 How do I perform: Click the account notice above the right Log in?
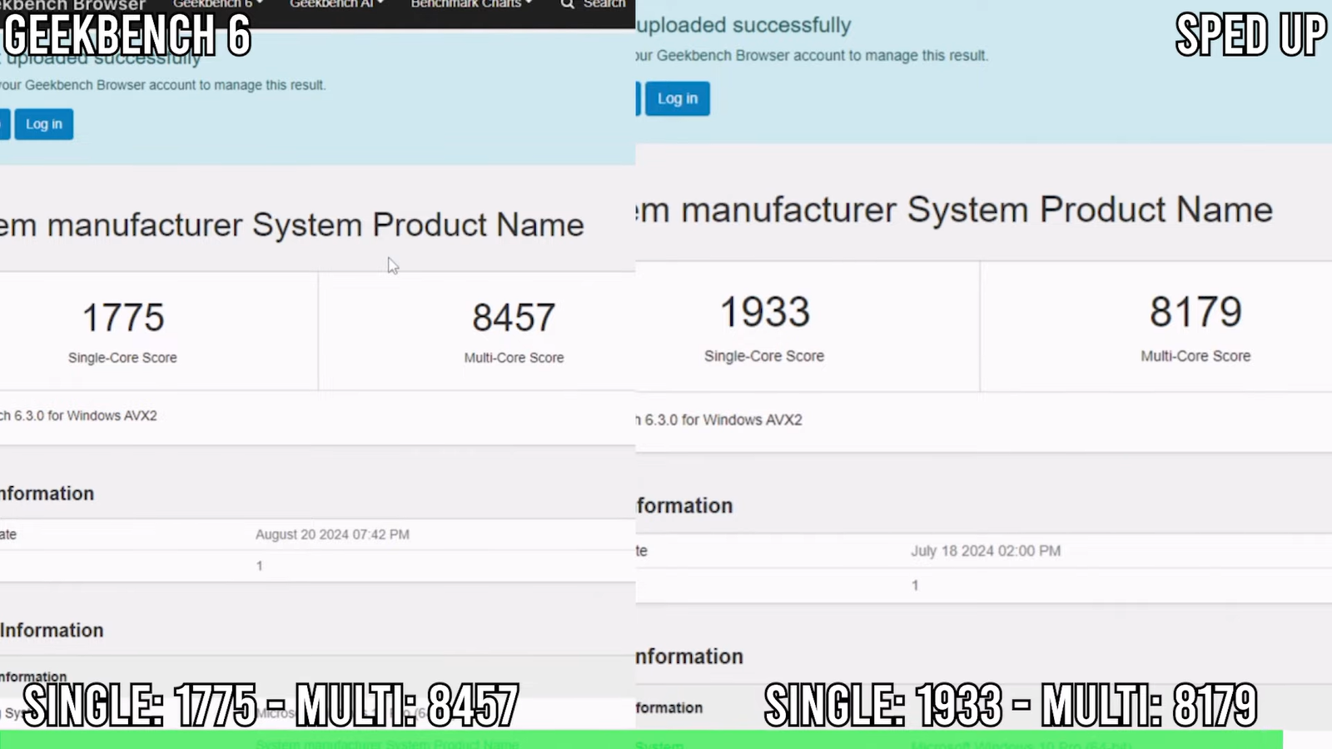tap(813, 56)
